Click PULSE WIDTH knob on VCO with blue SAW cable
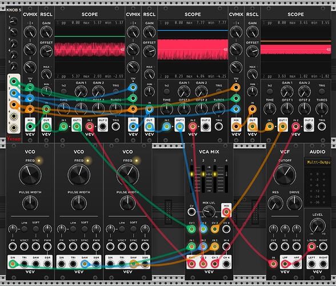Screen dimensions: 336x286 (79, 203)
